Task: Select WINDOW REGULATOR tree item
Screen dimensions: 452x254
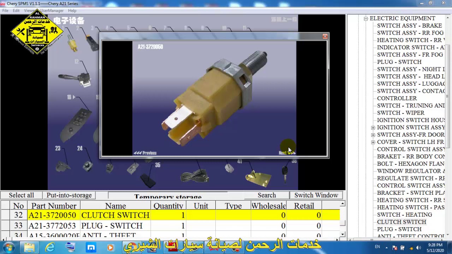Action: 411,171
